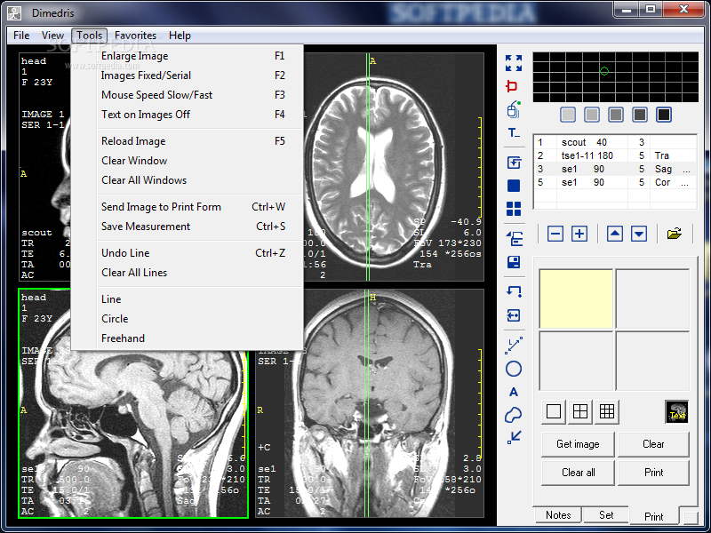Screen dimensions: 711x533
Task: Select the circle tool icon
Action: click(514, 369)
